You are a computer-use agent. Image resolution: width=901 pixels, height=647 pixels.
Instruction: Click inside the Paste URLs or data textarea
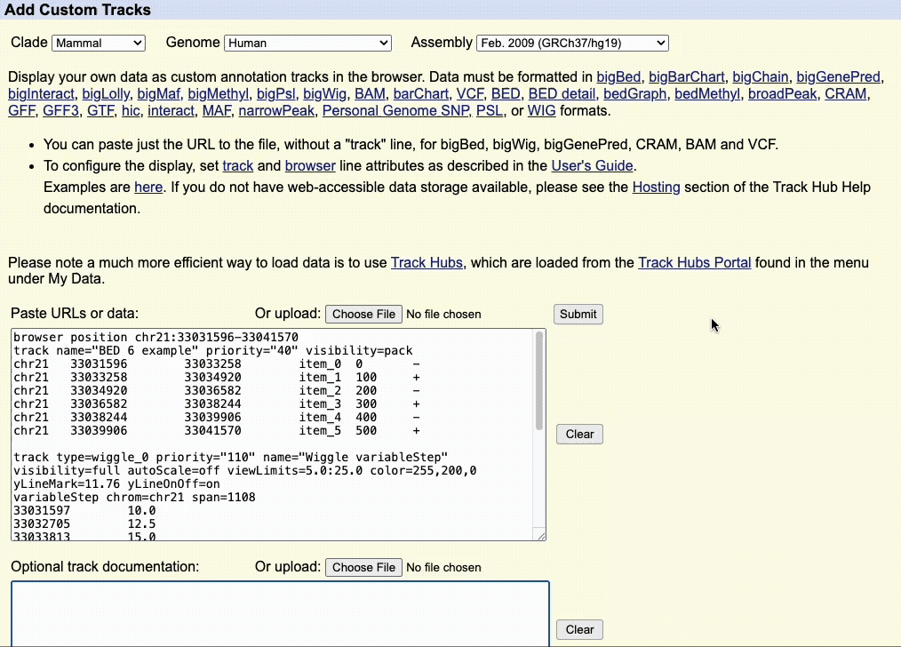tap(267, 435)
